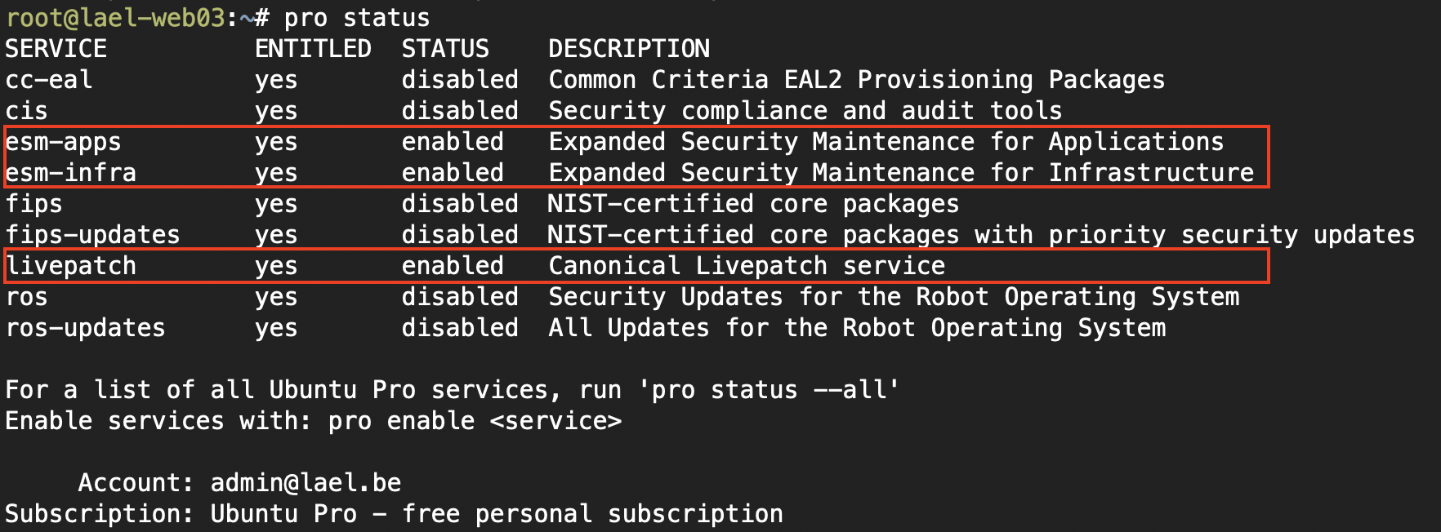Click the 'pro status --all' hint text
The width and height of the screenshot is (1441, 532).
point(768,390)
